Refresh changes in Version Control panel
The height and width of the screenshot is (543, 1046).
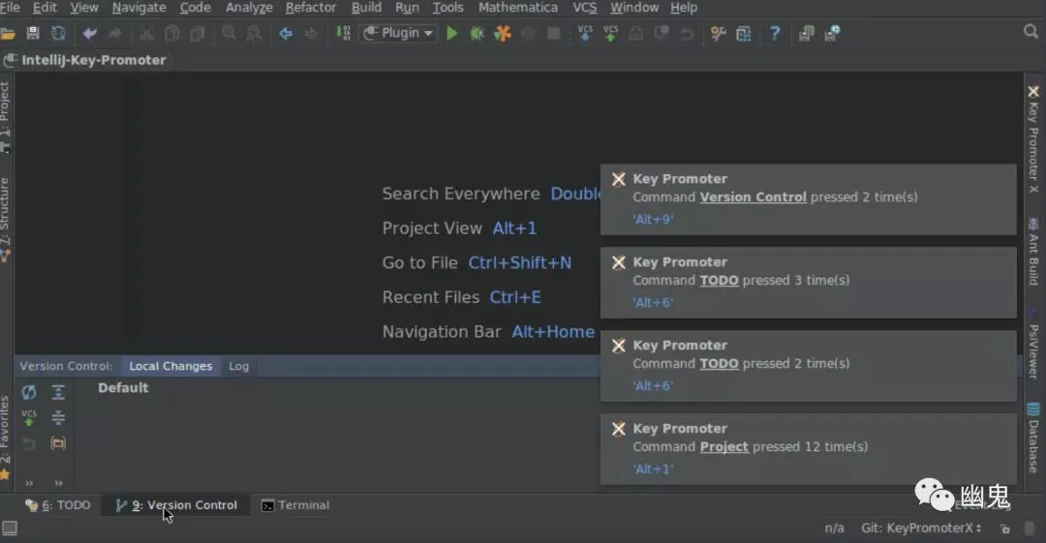coord(29,392)
